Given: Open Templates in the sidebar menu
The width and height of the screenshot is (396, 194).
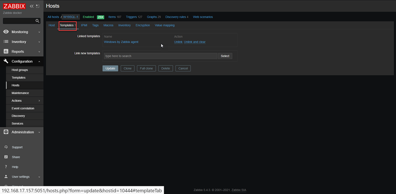Looking at the screenshot, I should point(19,77).
